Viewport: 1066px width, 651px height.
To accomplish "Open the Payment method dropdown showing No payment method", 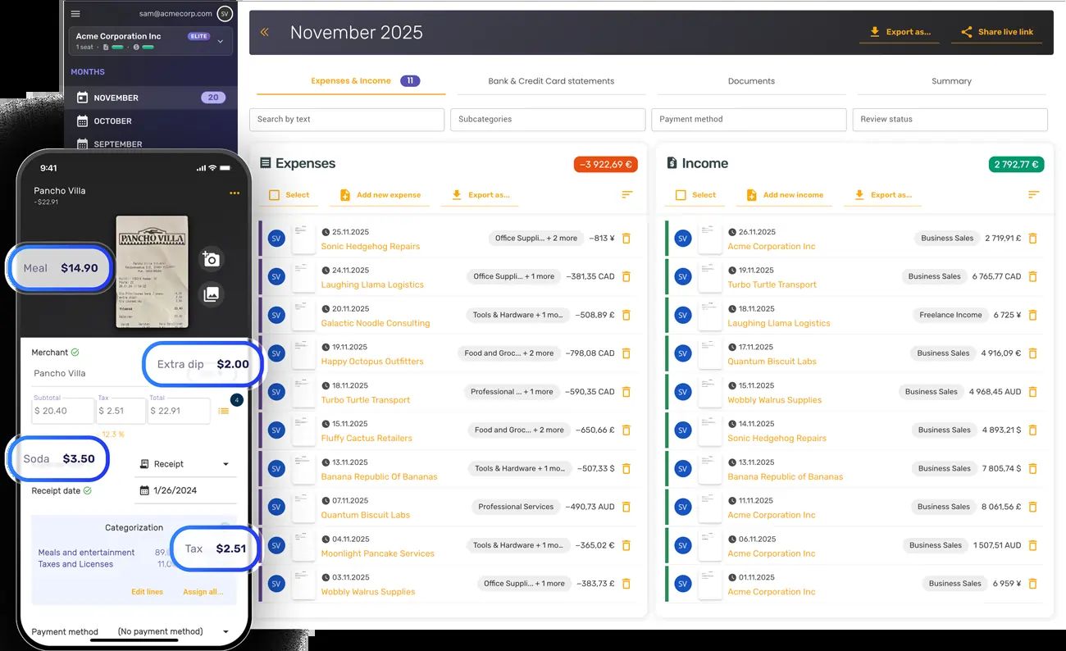I will tap(225, 631).
